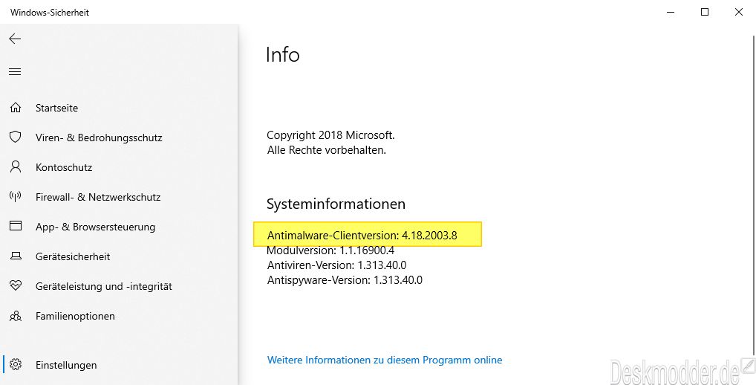The width and height of the screenshot is (756, 385).
Task: Select Gerätesicherheit menu entry
Action: coord(73,256)
